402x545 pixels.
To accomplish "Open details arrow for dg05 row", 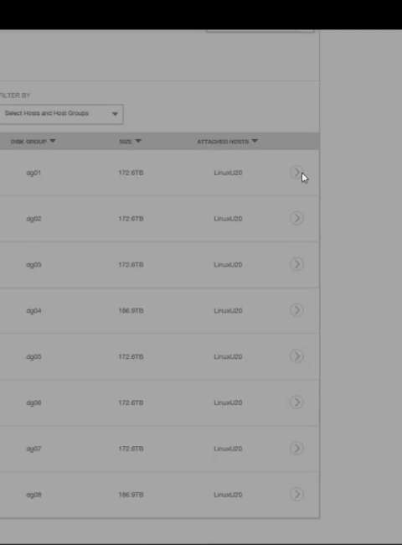I will (x=296, y=356).
